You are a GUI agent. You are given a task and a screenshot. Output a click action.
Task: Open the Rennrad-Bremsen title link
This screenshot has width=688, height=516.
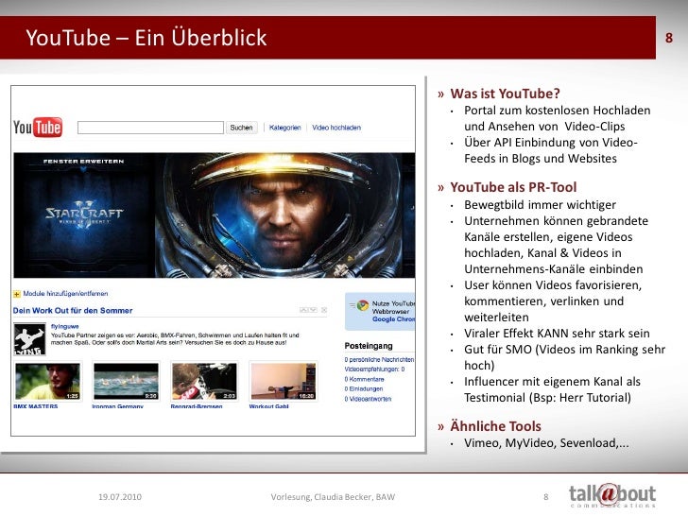point(197,406)
